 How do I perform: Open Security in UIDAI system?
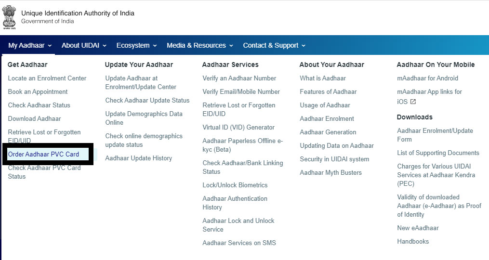click(x=334, y=159)
